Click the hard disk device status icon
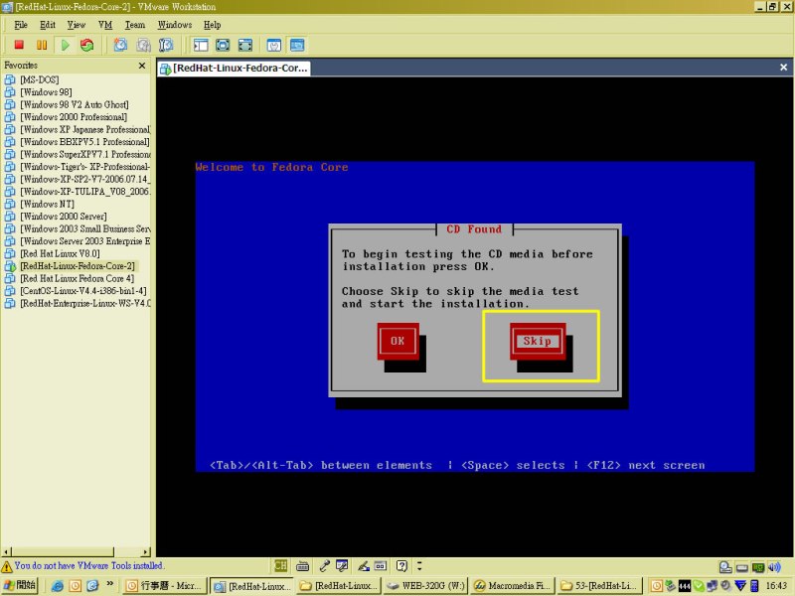This screenshot has height=596, width=795. tap(725, 567)
